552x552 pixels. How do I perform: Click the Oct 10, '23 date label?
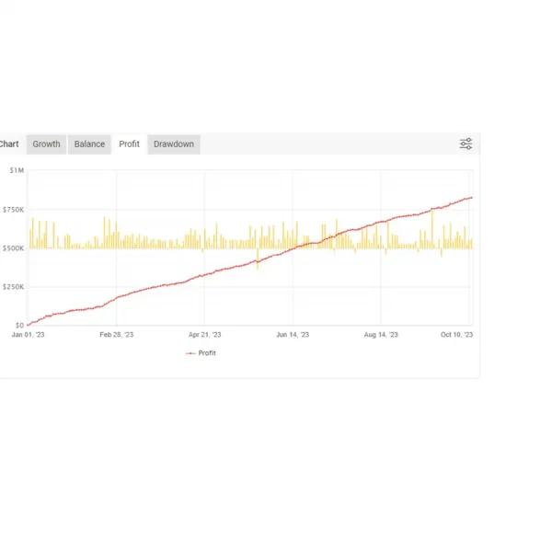pyautogui.click(x=455, y=336)
